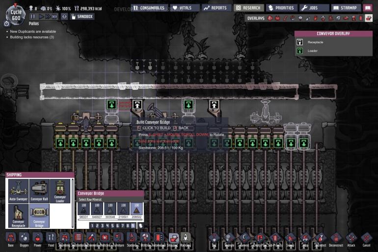Viewport: 378px width, 252px height.
Task: Toggle the Decor overlay
Action: [x=323, y=18]
